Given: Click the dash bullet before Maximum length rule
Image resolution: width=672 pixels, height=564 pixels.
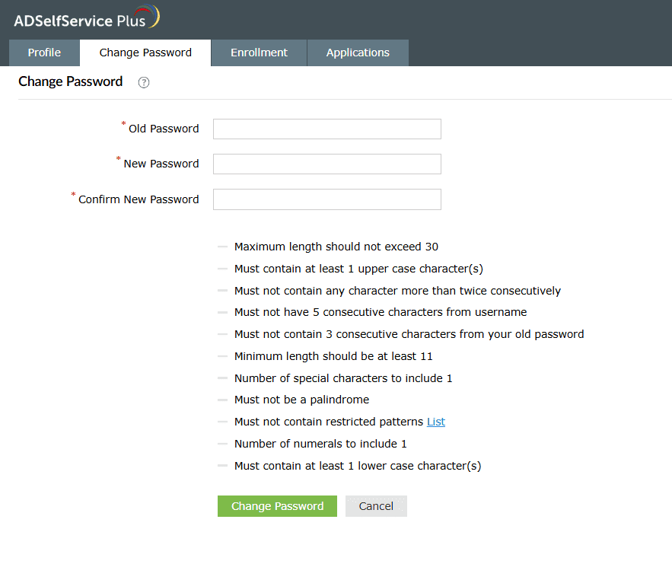Looking at the screenshot, I should (x=222, y=247).
